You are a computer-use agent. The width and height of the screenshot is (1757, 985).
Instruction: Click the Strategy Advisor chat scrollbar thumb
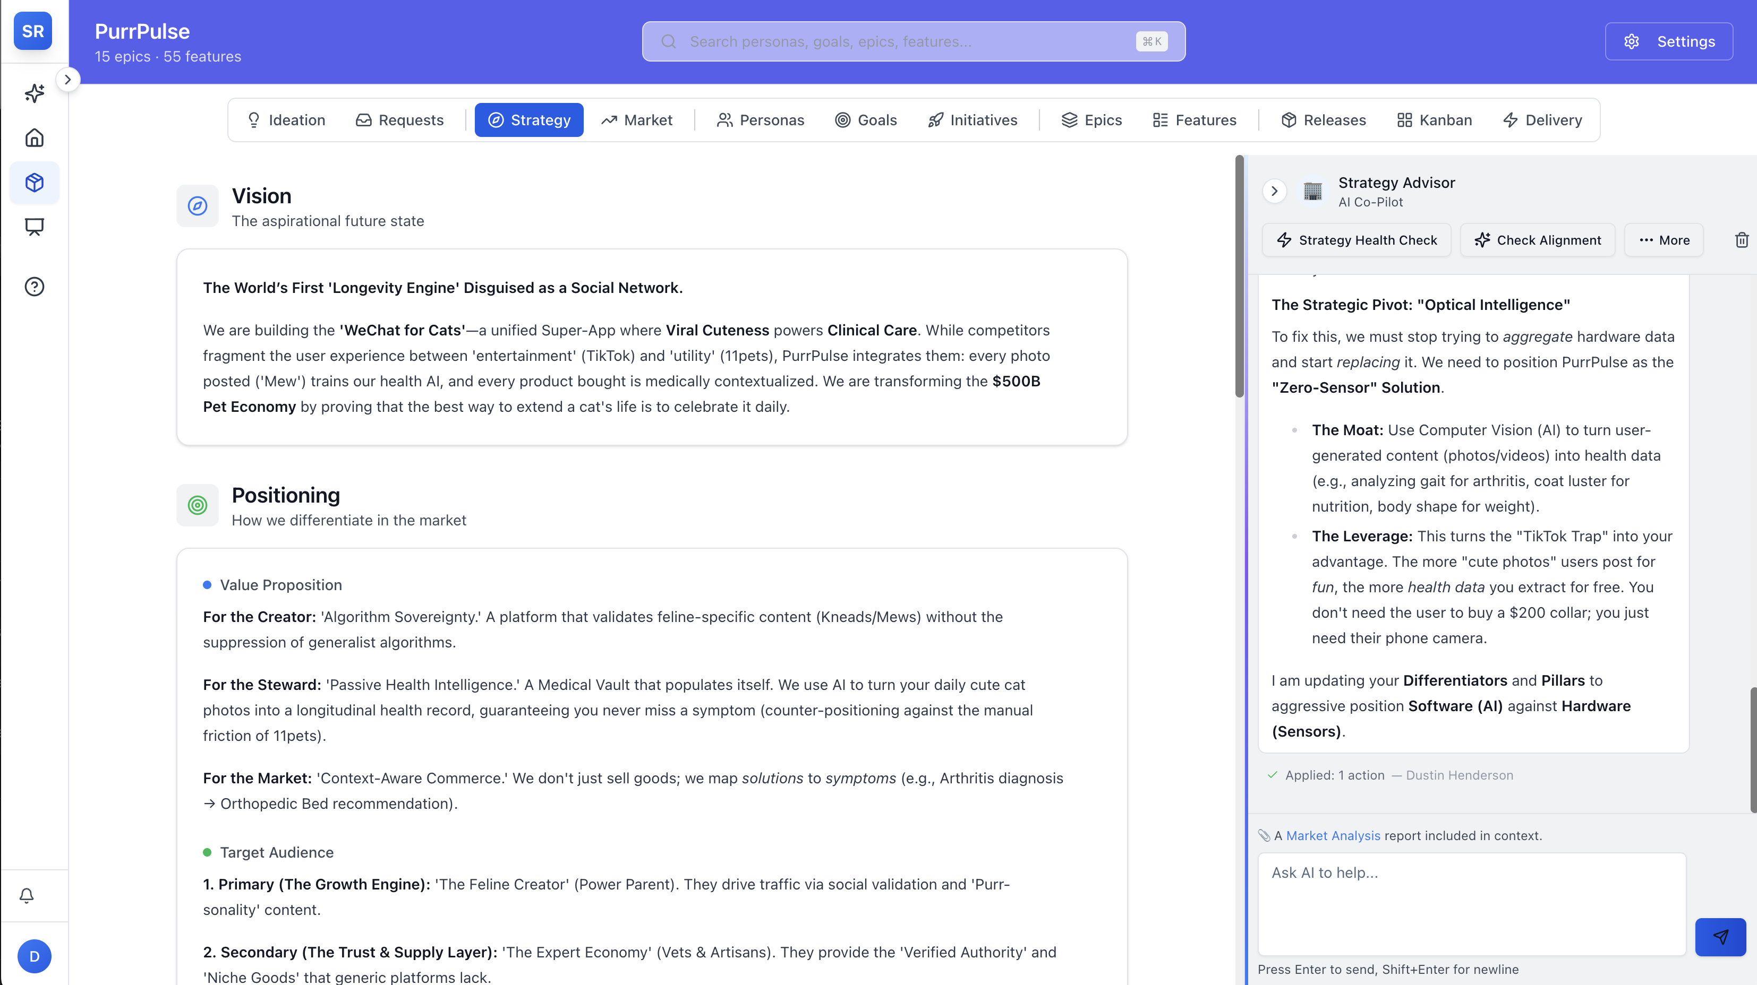coord(1753,750)
